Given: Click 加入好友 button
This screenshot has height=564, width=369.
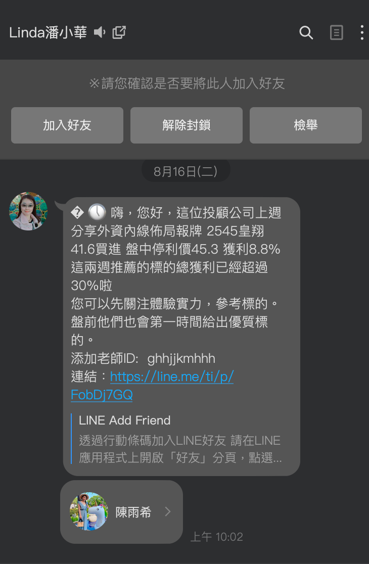Looking at the screenshot, I should (x=67, y=125).
